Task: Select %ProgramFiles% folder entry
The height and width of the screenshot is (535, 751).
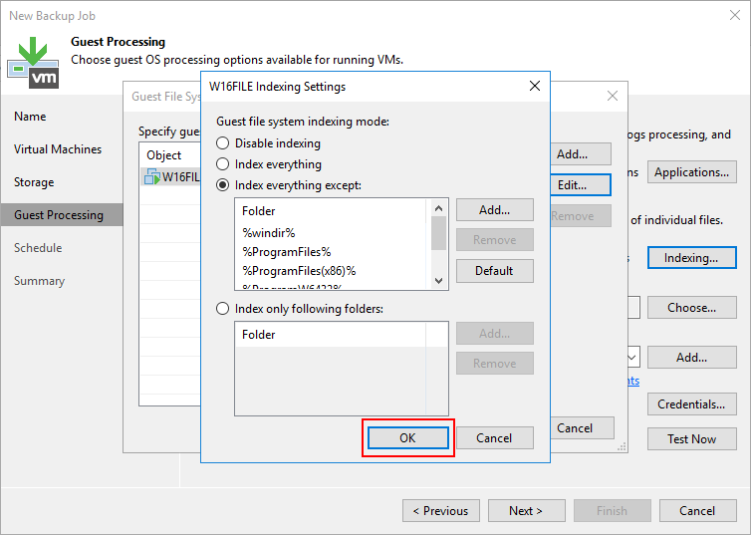Action: point(287,251)
